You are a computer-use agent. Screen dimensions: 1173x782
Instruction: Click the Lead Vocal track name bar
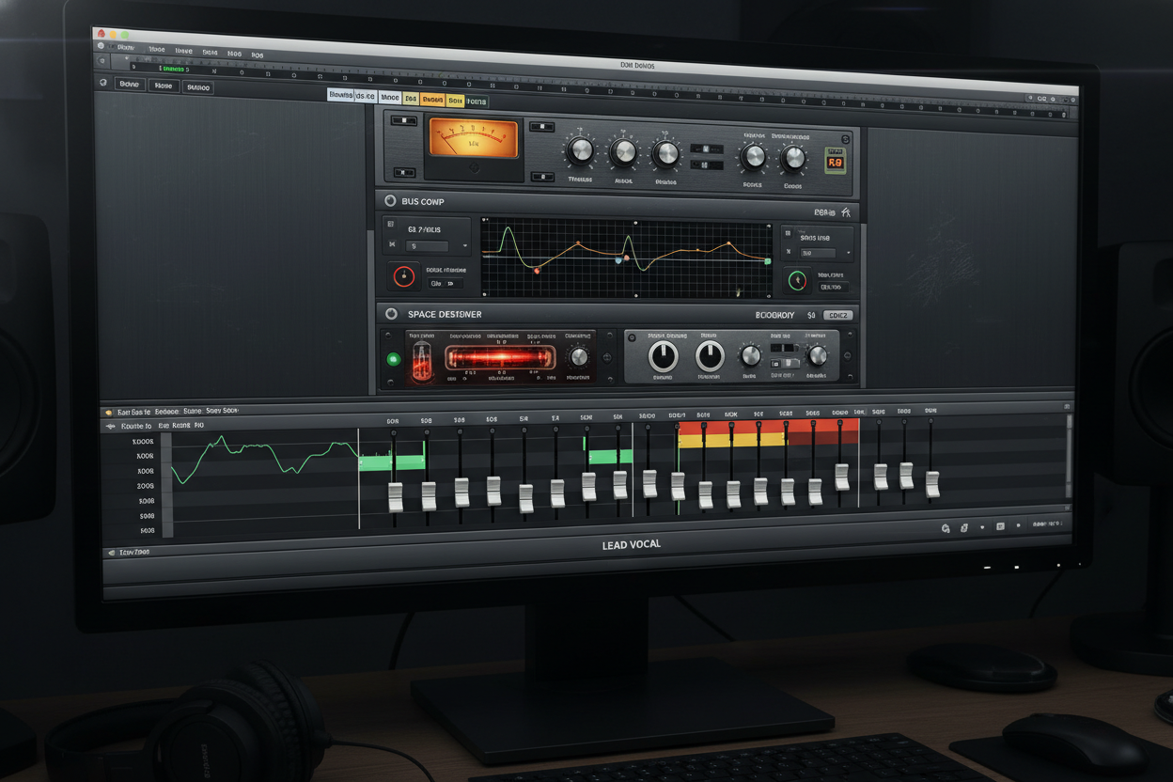pyautogui.click(x=632, y=543)
